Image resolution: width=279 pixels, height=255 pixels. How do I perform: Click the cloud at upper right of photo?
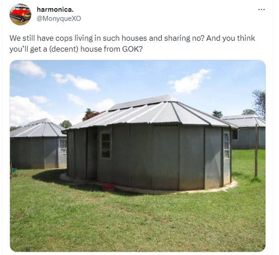point(190,82)
